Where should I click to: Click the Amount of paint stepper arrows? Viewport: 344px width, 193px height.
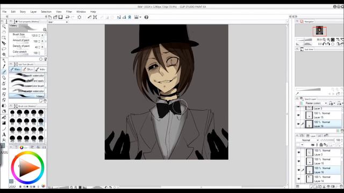[39, 41]
